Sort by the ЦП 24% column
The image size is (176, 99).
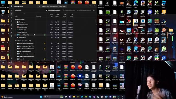click(x=51, y=15)
